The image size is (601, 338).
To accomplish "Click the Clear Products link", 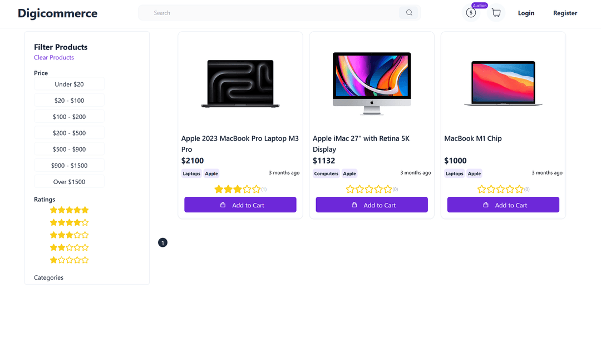I will [x=54, y=57].
